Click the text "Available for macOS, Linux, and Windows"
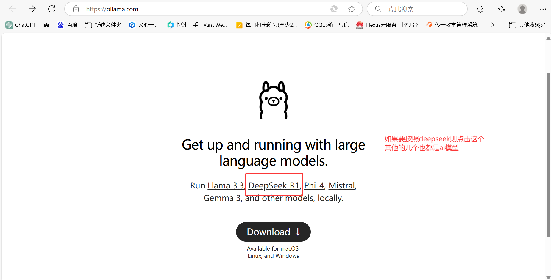The width and height of the screenshot is (551, 280). point(273,252)
